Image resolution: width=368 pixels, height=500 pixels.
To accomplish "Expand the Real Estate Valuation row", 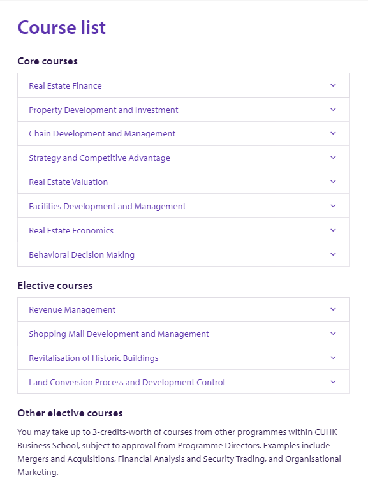I will pyautogui.click(x=183, y=182).
